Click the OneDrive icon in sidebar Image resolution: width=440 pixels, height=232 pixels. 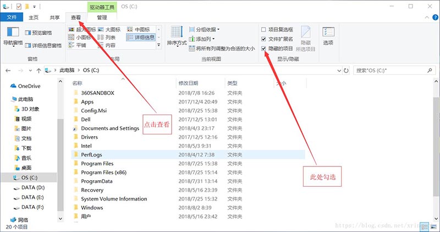point(14,86)
